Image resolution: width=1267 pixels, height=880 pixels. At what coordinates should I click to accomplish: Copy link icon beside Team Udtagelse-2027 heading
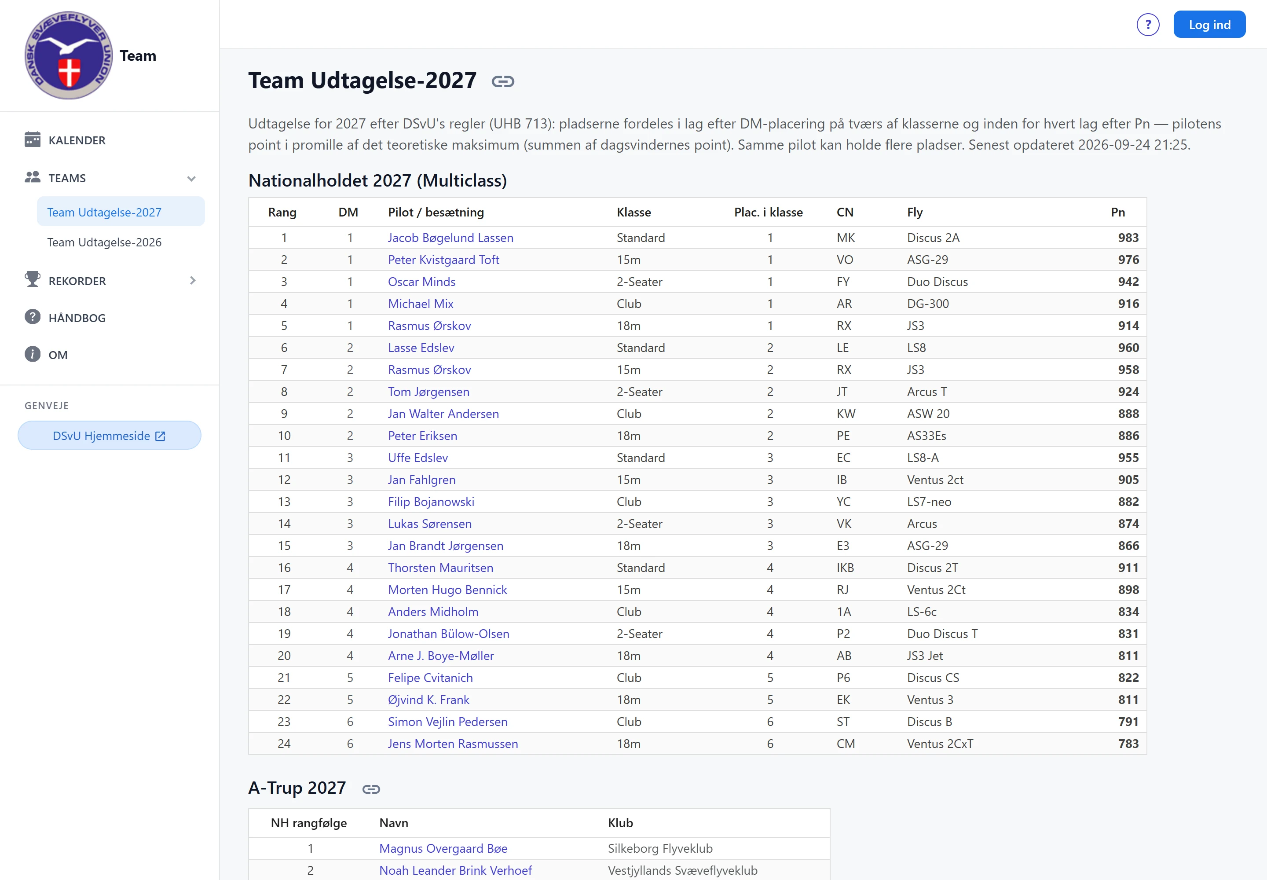[503, 81]
